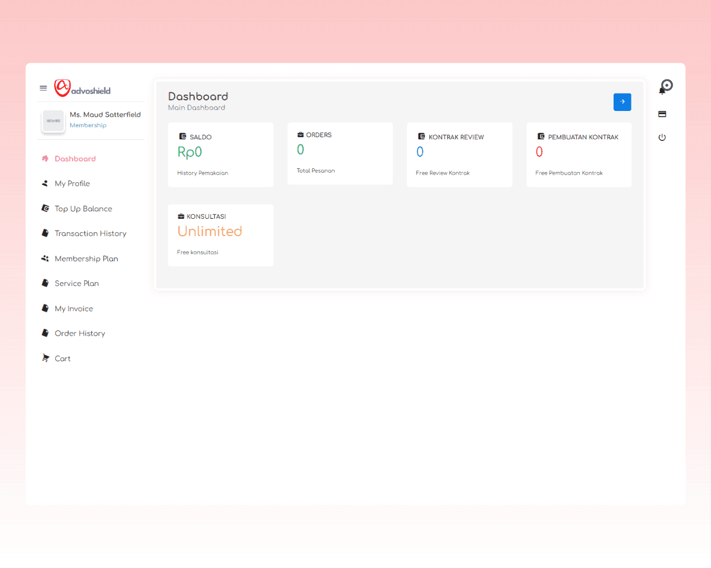
Task: Click the Membership Plan people icon
Action: click(x=45, y=259)
